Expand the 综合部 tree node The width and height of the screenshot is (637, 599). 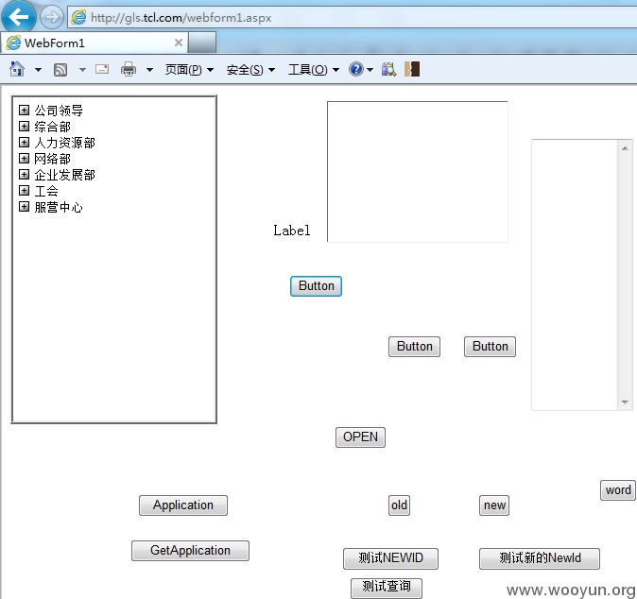24,126
